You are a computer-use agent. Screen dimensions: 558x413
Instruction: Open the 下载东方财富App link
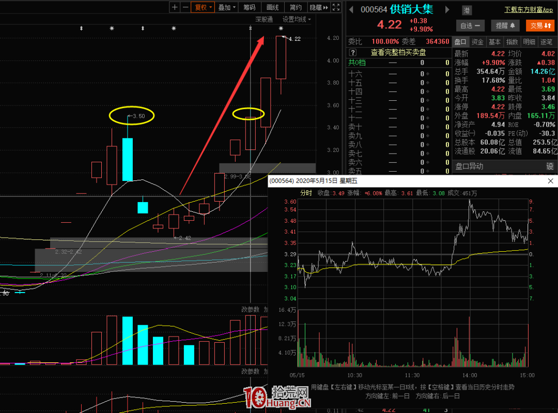click(529, 10)
